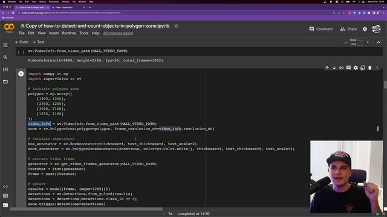Move the cell down
This screenshot has height=217, width=387.
pyautogui.click(x=334, y=68)
